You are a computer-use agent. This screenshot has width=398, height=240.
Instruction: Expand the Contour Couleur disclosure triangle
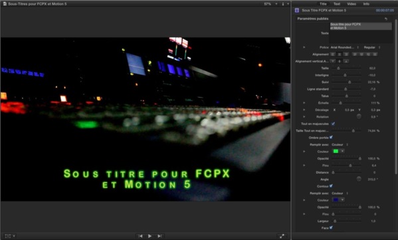[304, 200]
